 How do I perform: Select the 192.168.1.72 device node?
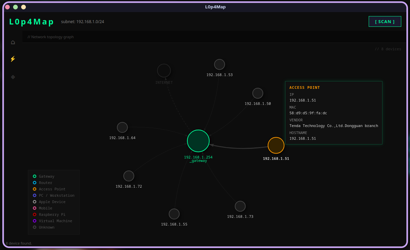129,176
